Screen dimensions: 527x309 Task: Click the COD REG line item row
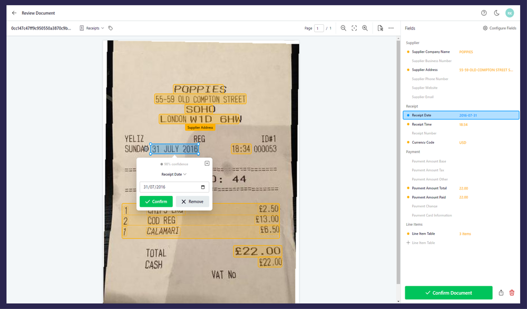[201, 221]
